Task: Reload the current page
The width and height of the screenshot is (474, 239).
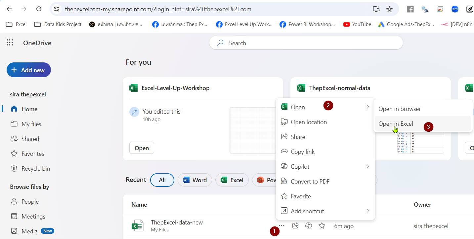Action: click(39, 9)
